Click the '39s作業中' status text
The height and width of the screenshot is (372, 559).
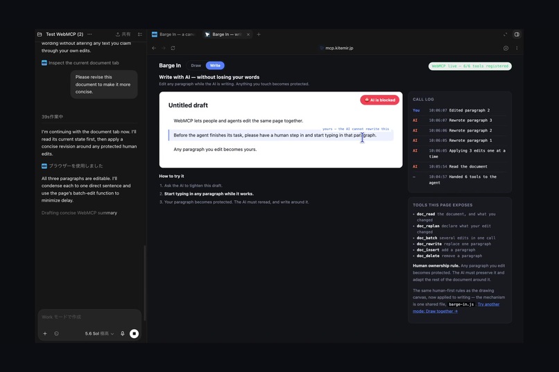tap(53, 117)
